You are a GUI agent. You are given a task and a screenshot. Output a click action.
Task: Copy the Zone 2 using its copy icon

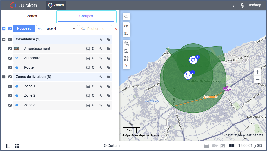point(108,96)
